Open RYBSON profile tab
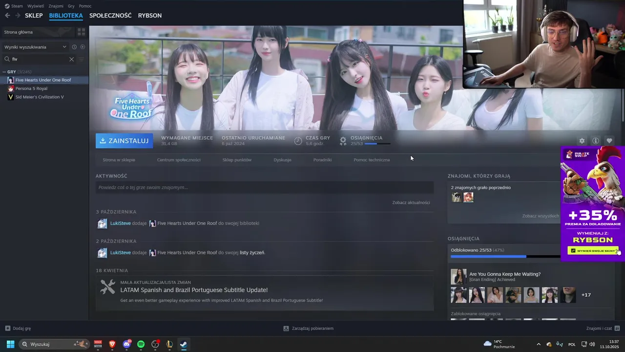 pyautogui.click(x=150, y=16)
